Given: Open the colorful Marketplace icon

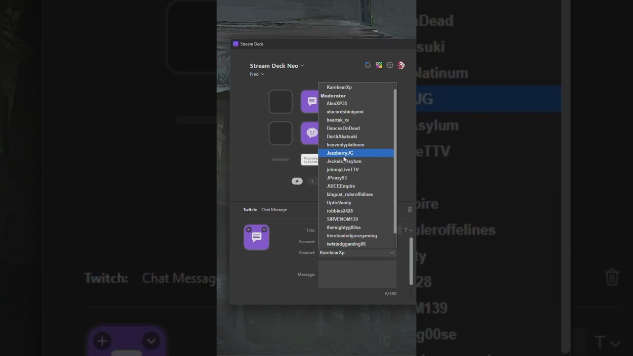Looking at the screenshot, I should 379,65.
